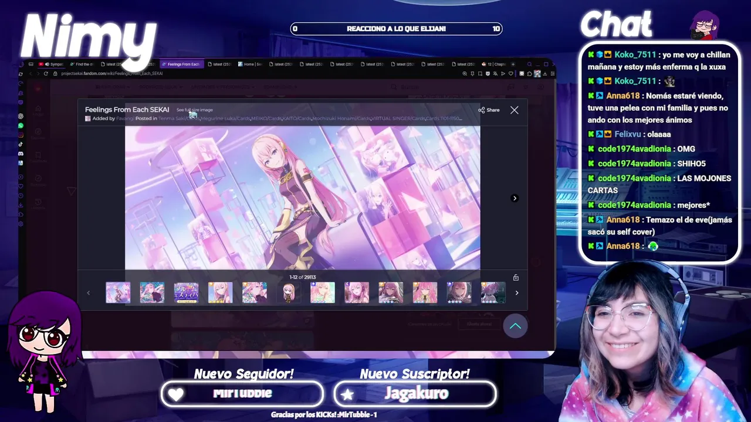This screenshot has width=751, height=422.
Task: Select the last visible dark thumbnail
Action: [x=493, y=292]
